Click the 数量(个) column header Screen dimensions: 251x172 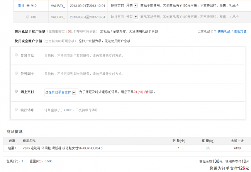click(179, 141)
